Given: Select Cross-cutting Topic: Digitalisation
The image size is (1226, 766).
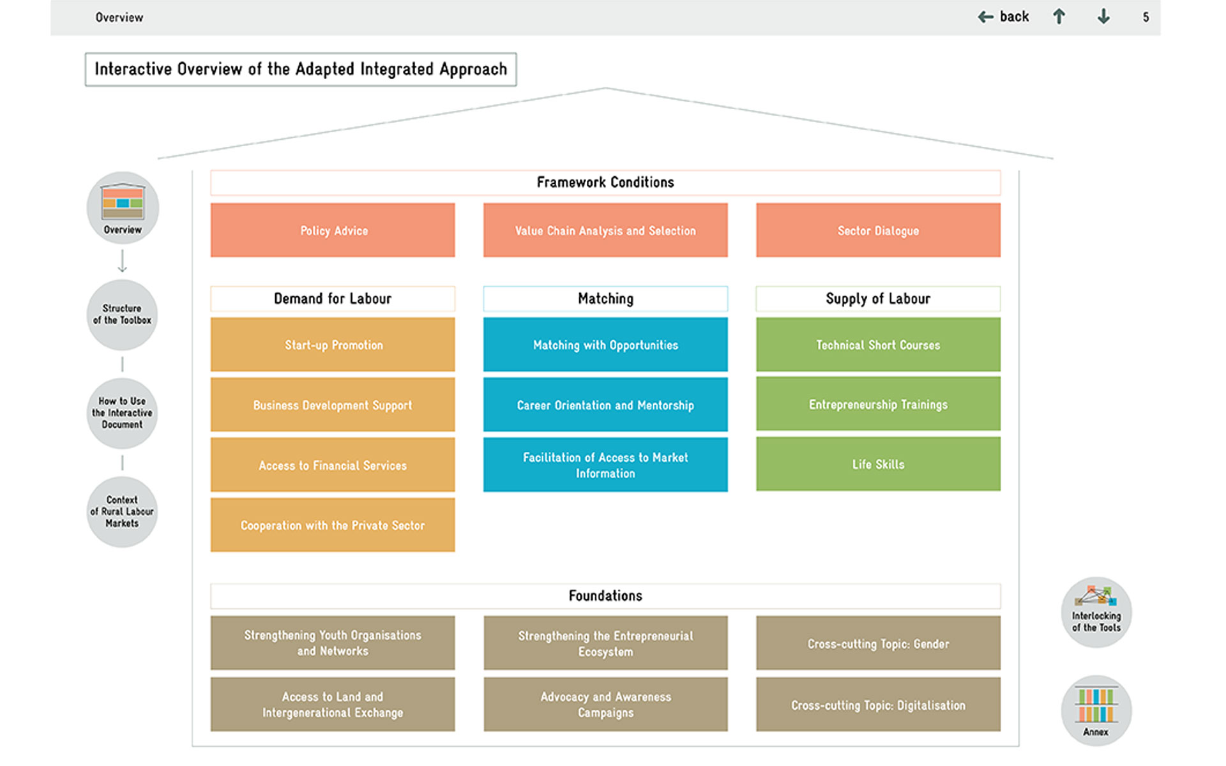Looking at the screenshot, I should pos(878,704).
